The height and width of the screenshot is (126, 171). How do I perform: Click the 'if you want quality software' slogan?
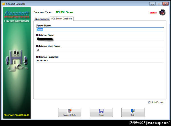[17, 21]
